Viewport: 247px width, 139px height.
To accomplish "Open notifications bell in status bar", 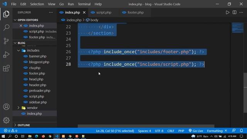I will tap(241, 131).
